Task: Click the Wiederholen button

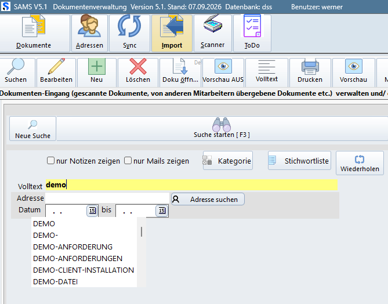Action: pyautogui.click(x=360, y=163)
